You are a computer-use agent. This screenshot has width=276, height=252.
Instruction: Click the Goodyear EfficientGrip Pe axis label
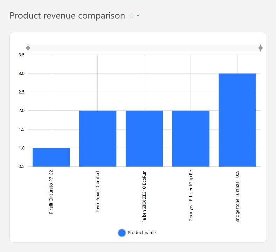191,196
